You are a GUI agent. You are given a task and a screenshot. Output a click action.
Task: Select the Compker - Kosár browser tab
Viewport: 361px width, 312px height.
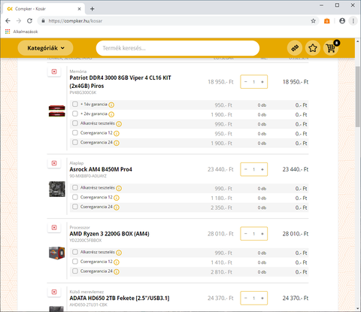43,9
